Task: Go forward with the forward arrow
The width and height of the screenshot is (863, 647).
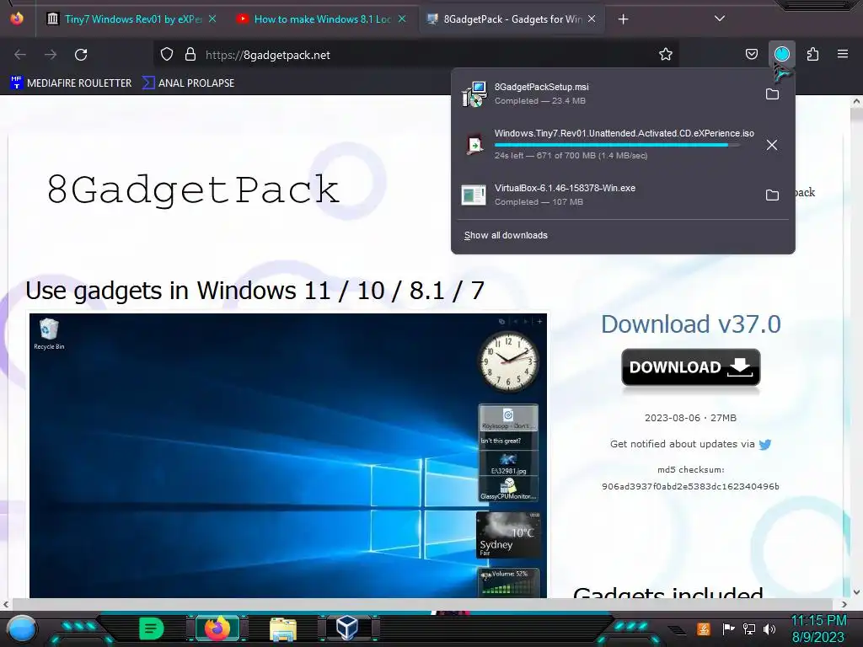Action: point(51,55)
